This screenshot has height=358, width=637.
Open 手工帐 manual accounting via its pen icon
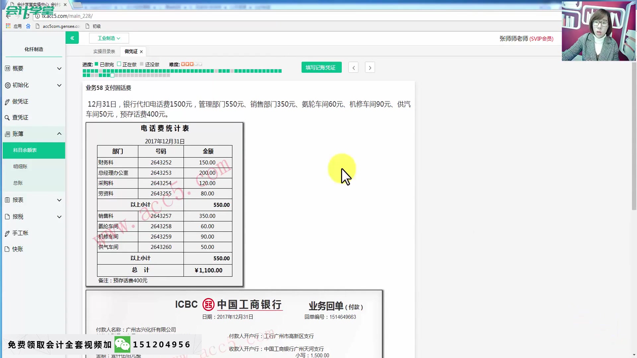(x=7, y=233)
